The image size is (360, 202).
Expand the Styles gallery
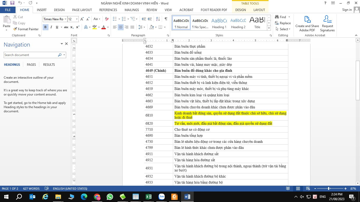(x=269, y=28)
